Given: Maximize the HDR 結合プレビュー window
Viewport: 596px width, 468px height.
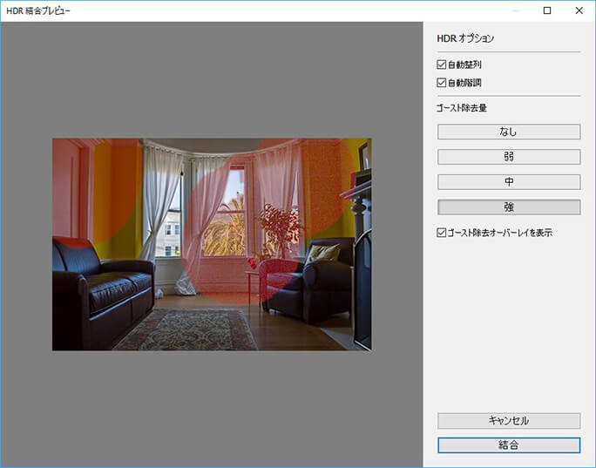Looking at the screenshot, I should coord(547,10).
